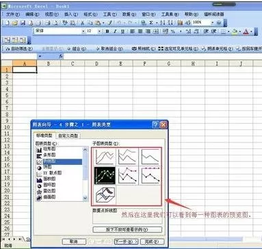This screenshot has width=262, height=249.
Task: Click the Cut scissors toolbar icon
Action: coord(83,23)
